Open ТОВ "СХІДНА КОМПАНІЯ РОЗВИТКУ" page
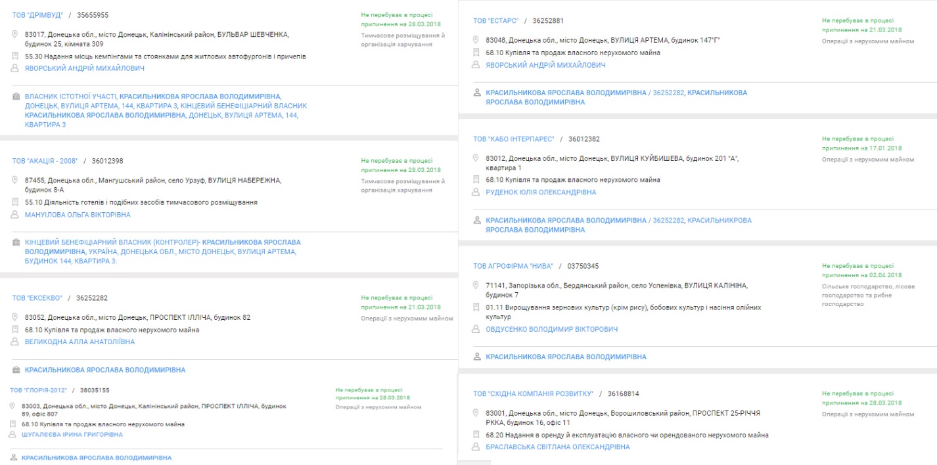Image resolution: width=937 pixels, height=465 pixels. 533,394
